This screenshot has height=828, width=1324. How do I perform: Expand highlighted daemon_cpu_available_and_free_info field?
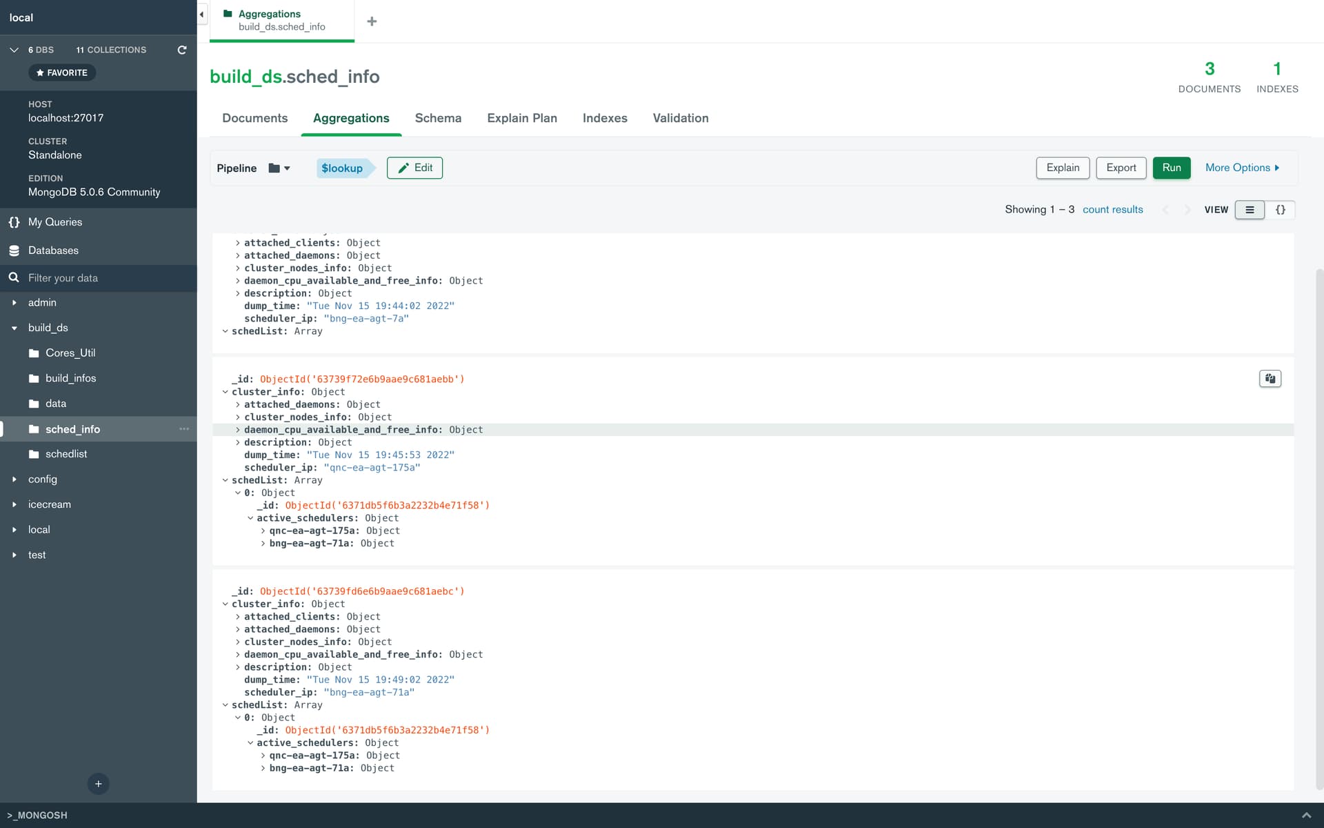(x=238, y=430)
